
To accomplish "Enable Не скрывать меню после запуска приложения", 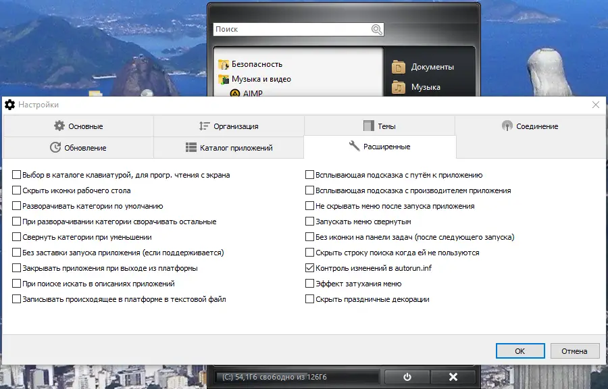I will point(309,206).
